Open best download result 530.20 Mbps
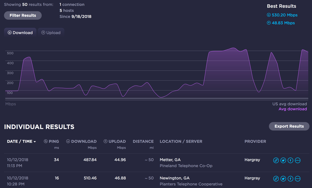The image size is (312, 188). coord(282,15)
